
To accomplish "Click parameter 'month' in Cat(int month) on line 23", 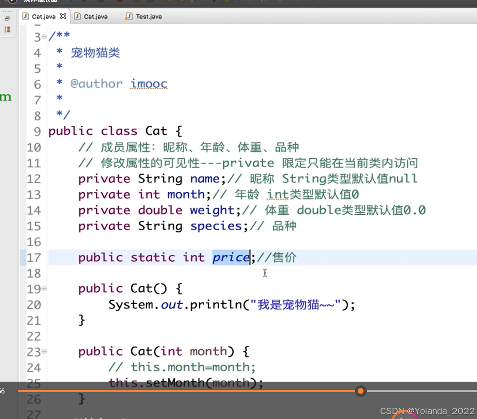I will [208, 352].
